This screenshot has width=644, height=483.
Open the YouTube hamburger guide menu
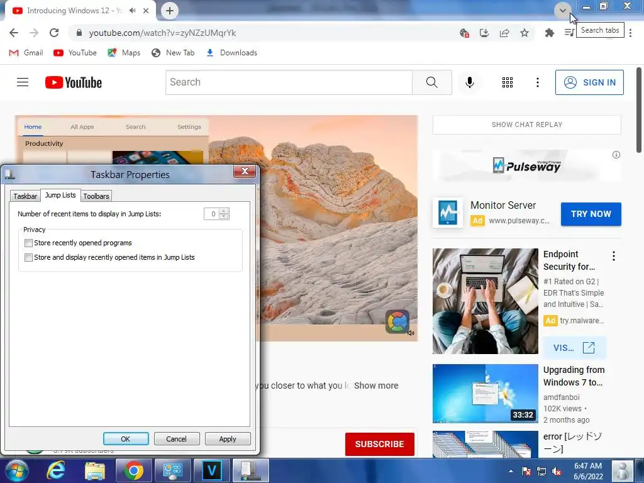click(23, 82)
